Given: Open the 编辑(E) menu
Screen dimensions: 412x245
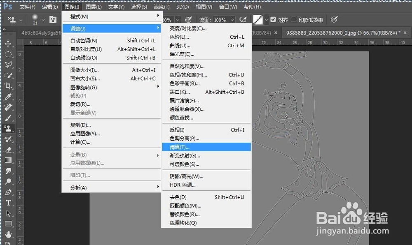Looking at the screenshot, I should (x=50, y=7).
